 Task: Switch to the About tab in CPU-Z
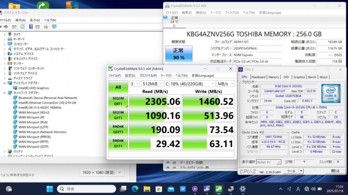click(324, 77)
